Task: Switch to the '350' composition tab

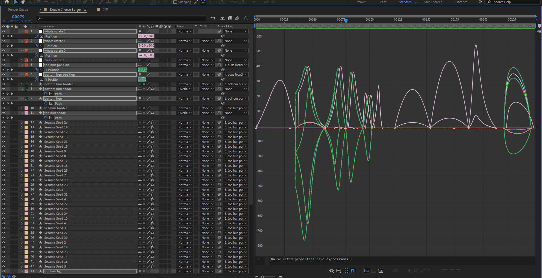Action: click(x=105, y=9)
